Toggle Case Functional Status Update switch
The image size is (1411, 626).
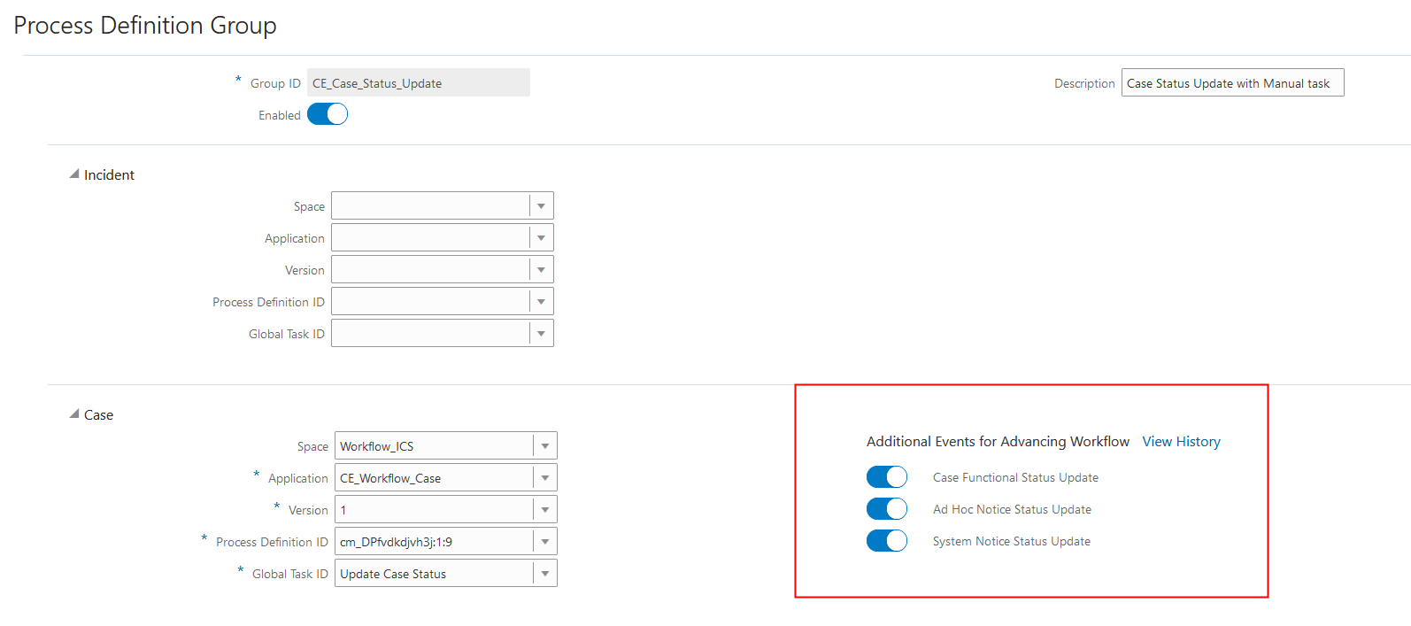[886, 477]
